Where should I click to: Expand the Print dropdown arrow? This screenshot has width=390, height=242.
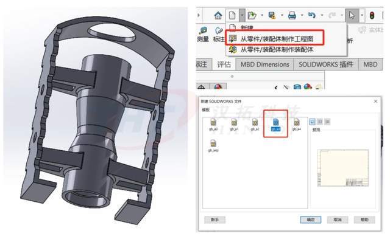click(302, 15)
